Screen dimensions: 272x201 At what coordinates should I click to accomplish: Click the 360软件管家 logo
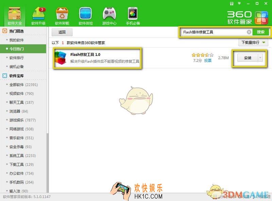(x=248, y=18)
